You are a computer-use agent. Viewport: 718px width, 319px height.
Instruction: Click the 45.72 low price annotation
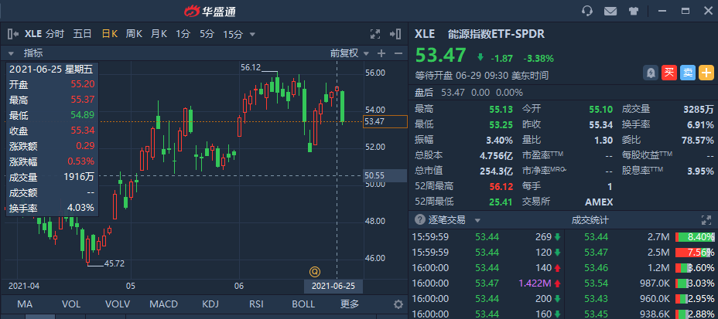pyautogui.click(x=115, y=263)
